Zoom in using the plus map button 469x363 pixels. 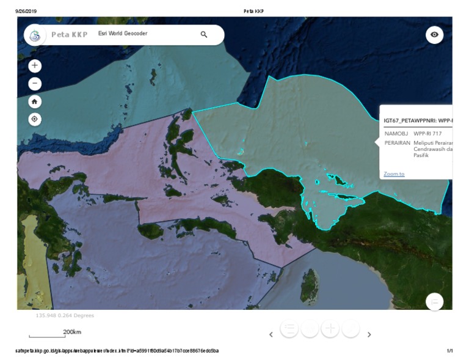pyautogui.click(x=35, y=65)
